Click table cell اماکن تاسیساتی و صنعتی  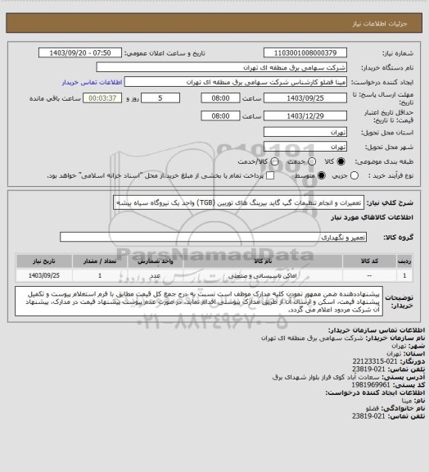click(x=263, y=275)
